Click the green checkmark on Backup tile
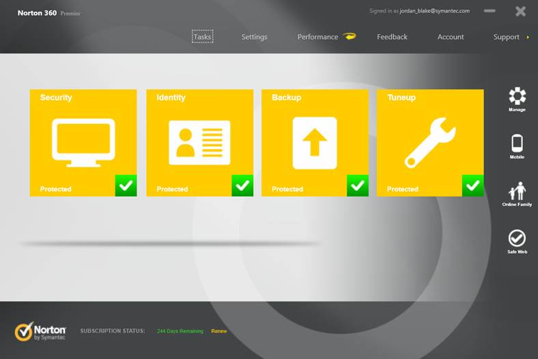 tap(358, 186)
